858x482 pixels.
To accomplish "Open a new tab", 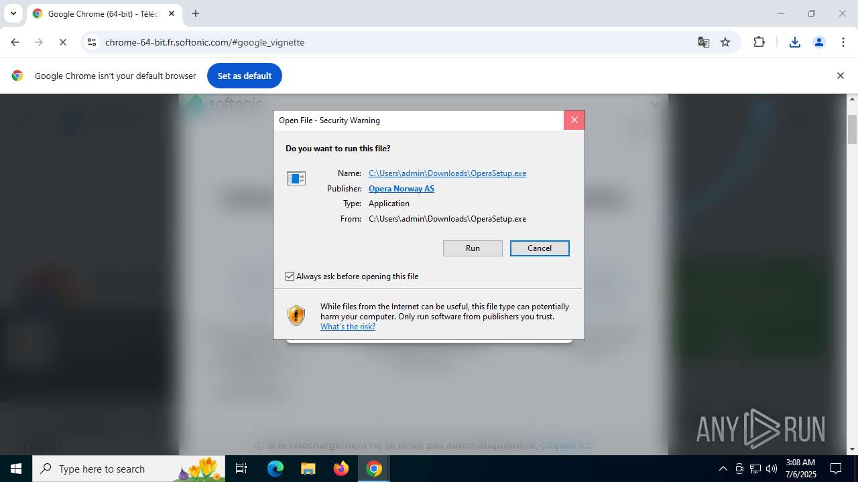I will [x=196, y=13].
